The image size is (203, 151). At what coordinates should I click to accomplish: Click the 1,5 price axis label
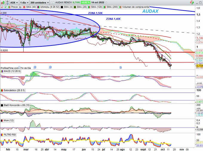[198, 15]
